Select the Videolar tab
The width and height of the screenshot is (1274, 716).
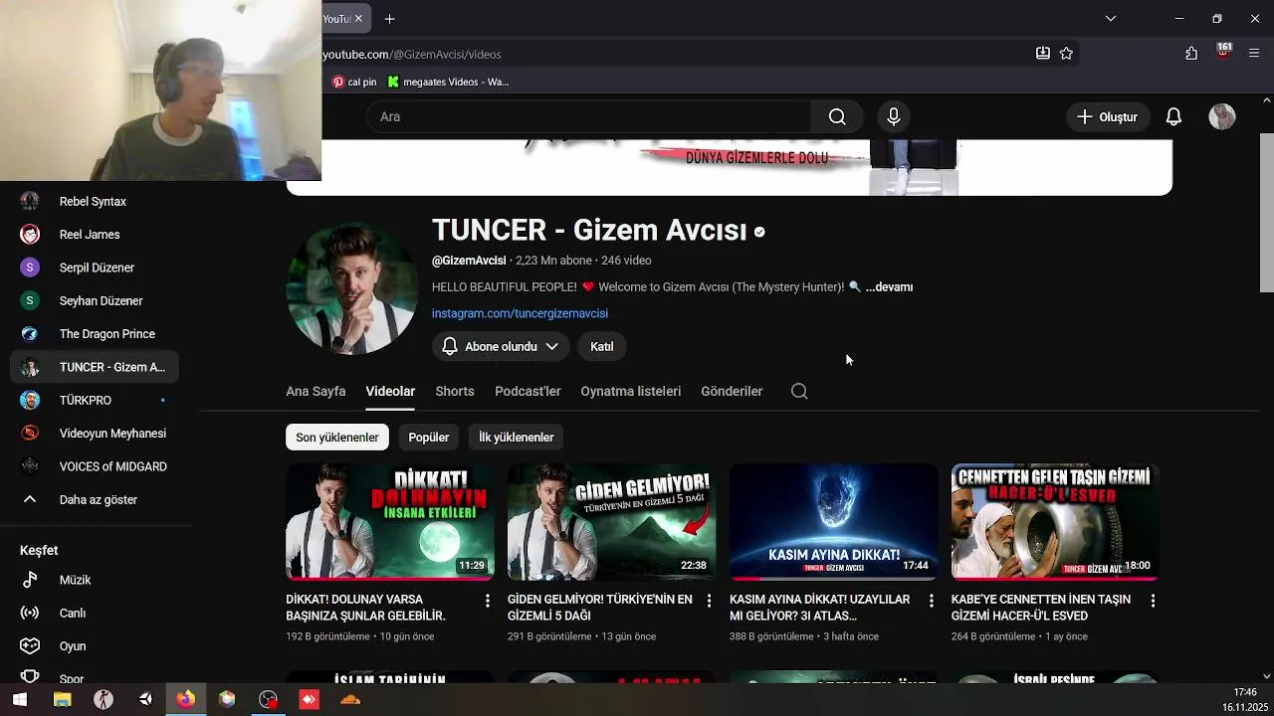(x=390, y=391)
